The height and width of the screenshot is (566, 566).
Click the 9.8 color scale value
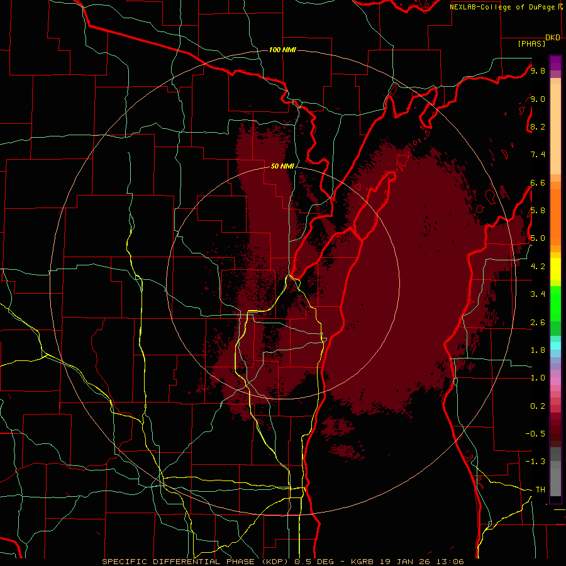(x=538, y=70)
